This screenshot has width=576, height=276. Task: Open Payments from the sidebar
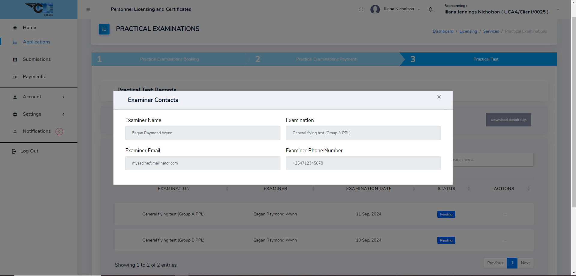tap(34, 77)
